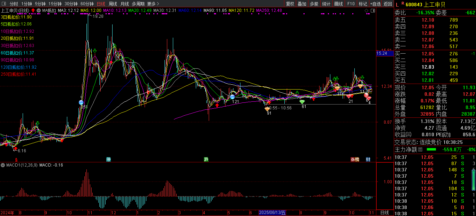
Task: Select the 月线 monthly tab
Action: pyautogui.click(x=125, y=4)
